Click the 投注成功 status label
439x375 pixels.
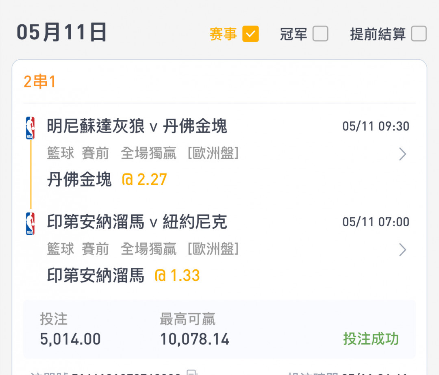point(371,339)
